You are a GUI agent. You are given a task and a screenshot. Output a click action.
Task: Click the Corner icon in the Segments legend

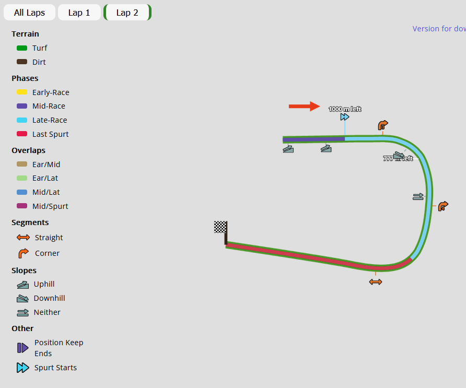tap(24, 253)
